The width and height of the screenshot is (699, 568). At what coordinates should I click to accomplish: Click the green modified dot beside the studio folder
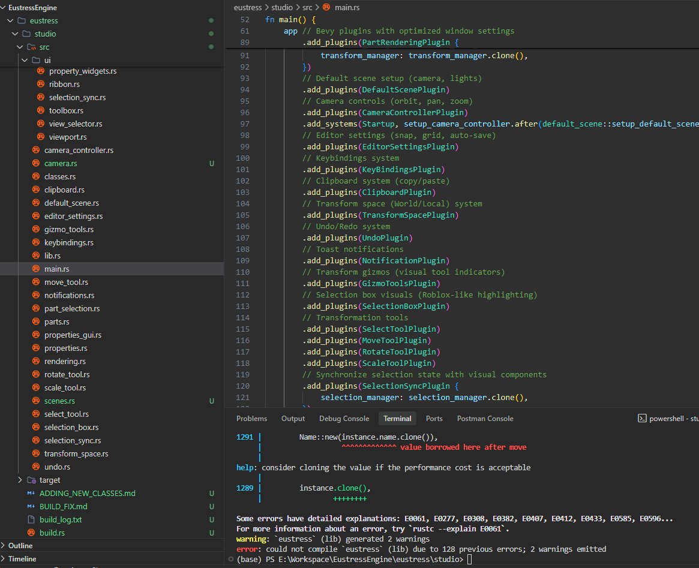(210, 34)
